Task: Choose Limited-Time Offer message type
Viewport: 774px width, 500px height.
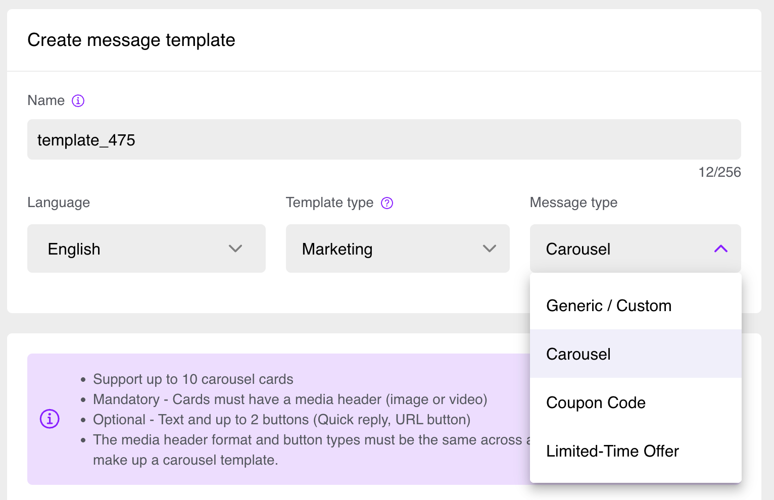Action: click(x=636, y=451)
